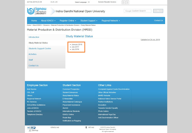Open International Students link
This screenshot has width=192, height=133.
(x=71, y=111)
